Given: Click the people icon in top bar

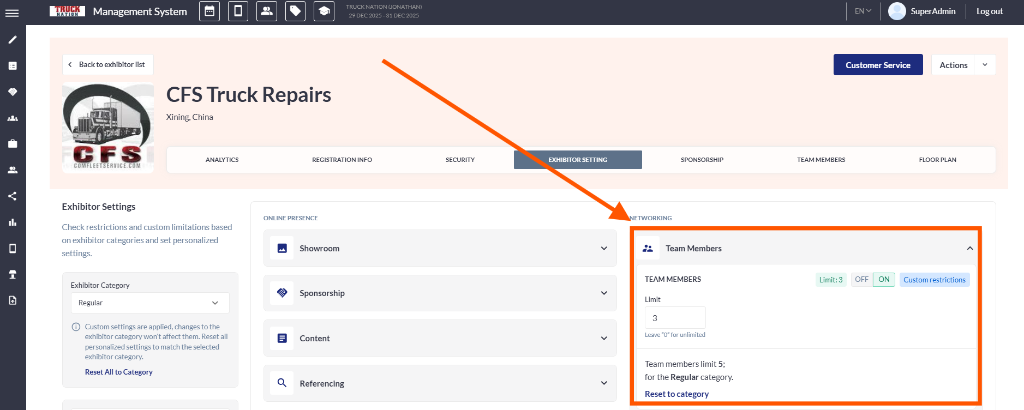Looking at the screenshot, I should (267, 11).
